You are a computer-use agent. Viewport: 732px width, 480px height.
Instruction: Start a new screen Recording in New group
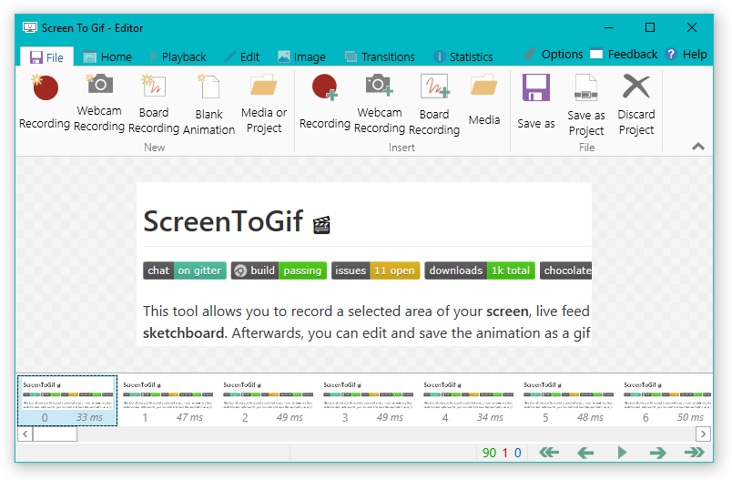coord(45,101)
